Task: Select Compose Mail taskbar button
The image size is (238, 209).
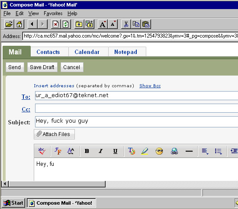Action: (61, 203)
